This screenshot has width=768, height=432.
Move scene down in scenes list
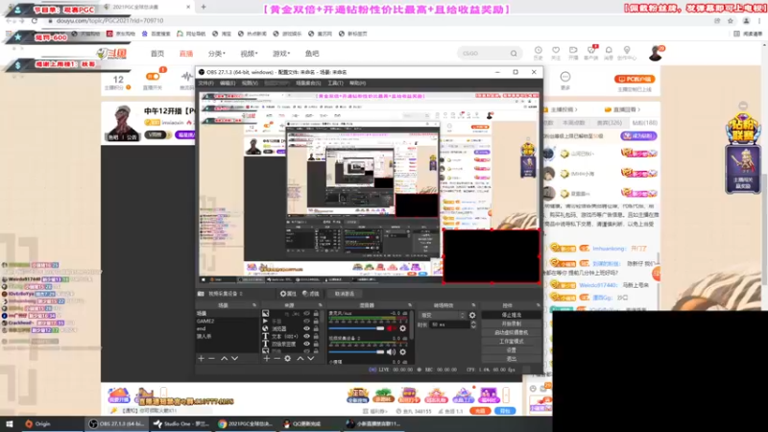(x=234, y=358)
